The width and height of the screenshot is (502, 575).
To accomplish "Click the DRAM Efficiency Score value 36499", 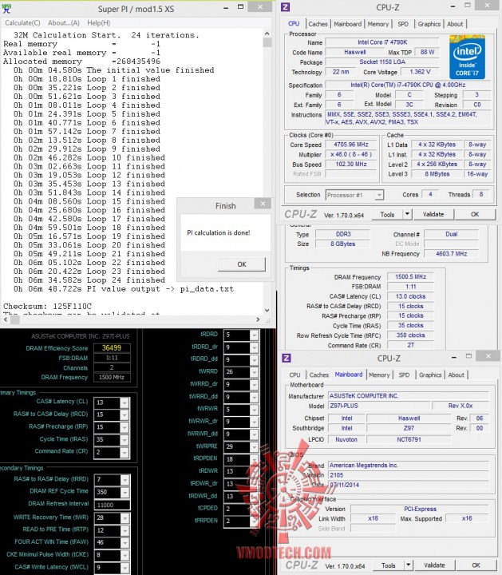I will tap(112, 347).
